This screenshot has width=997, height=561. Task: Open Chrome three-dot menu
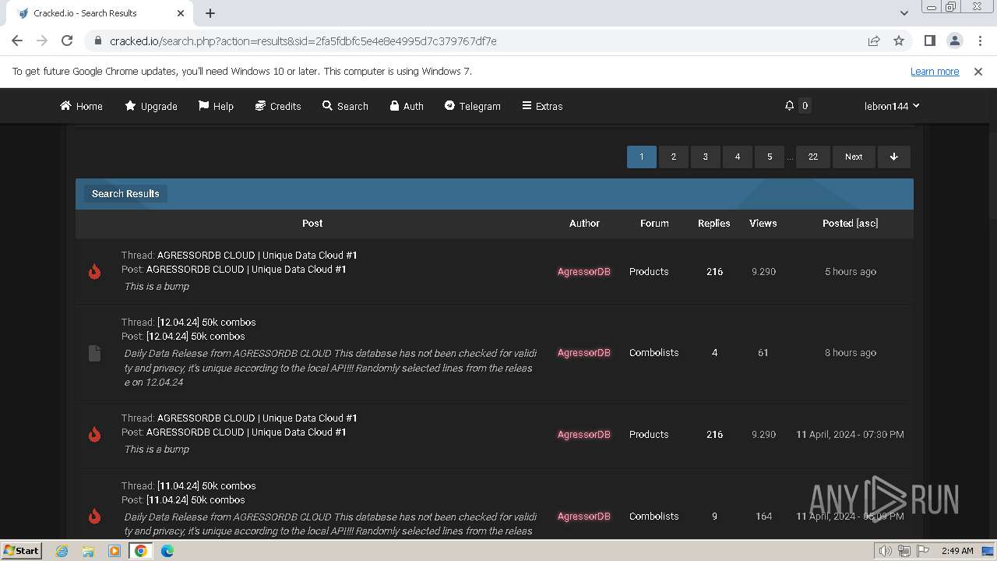[x=979, y=41]
